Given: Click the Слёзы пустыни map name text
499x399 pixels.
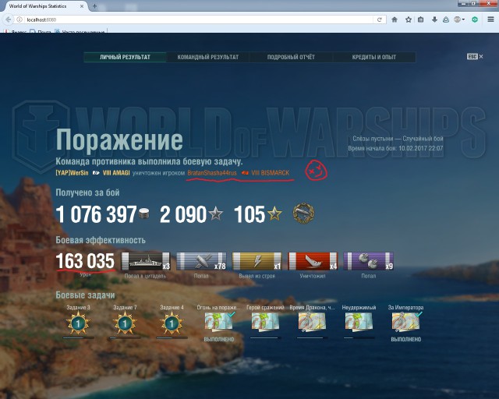Looking at the screenshot, I should coord(373,139).
